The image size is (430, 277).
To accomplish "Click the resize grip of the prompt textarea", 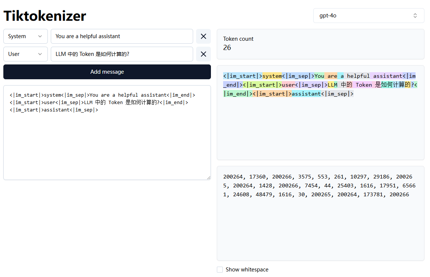I will coord(208,177).
